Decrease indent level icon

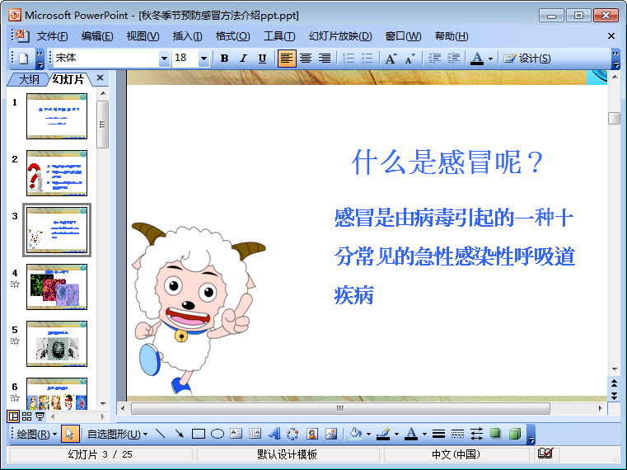434,59
